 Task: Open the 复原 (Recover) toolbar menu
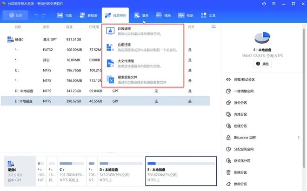point(141,15)
